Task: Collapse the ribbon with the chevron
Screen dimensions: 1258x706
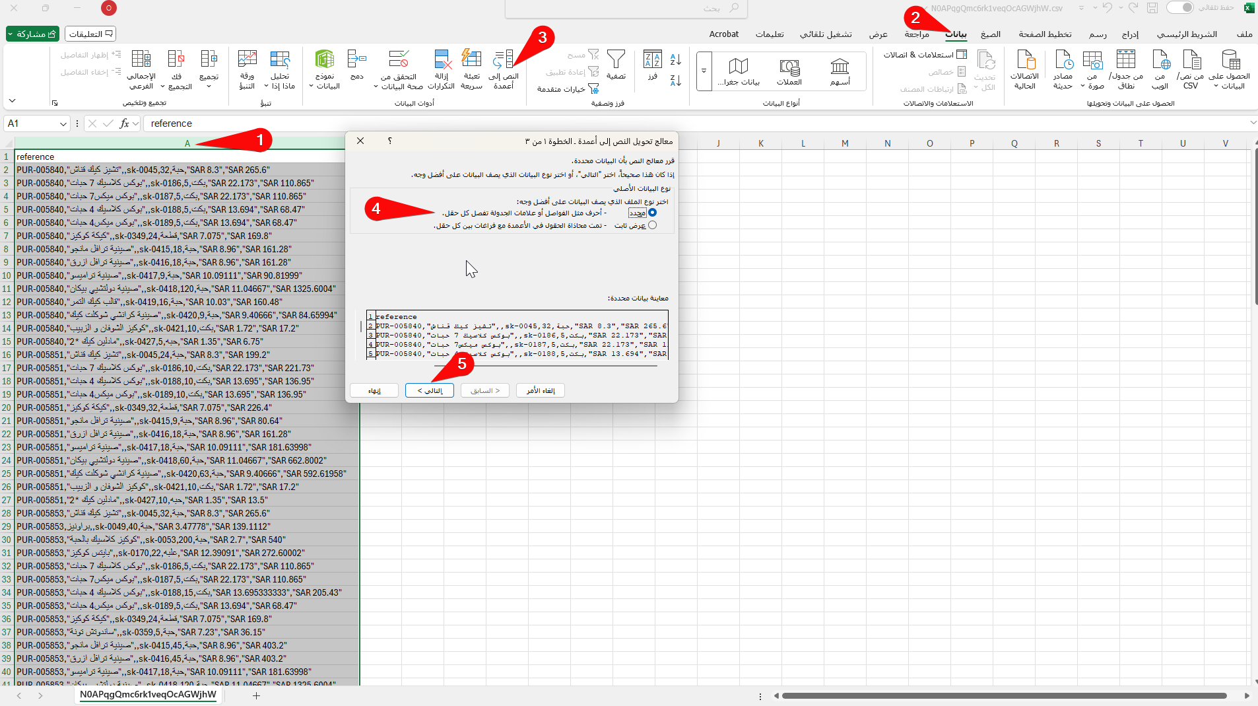Action: click(12, 101)
